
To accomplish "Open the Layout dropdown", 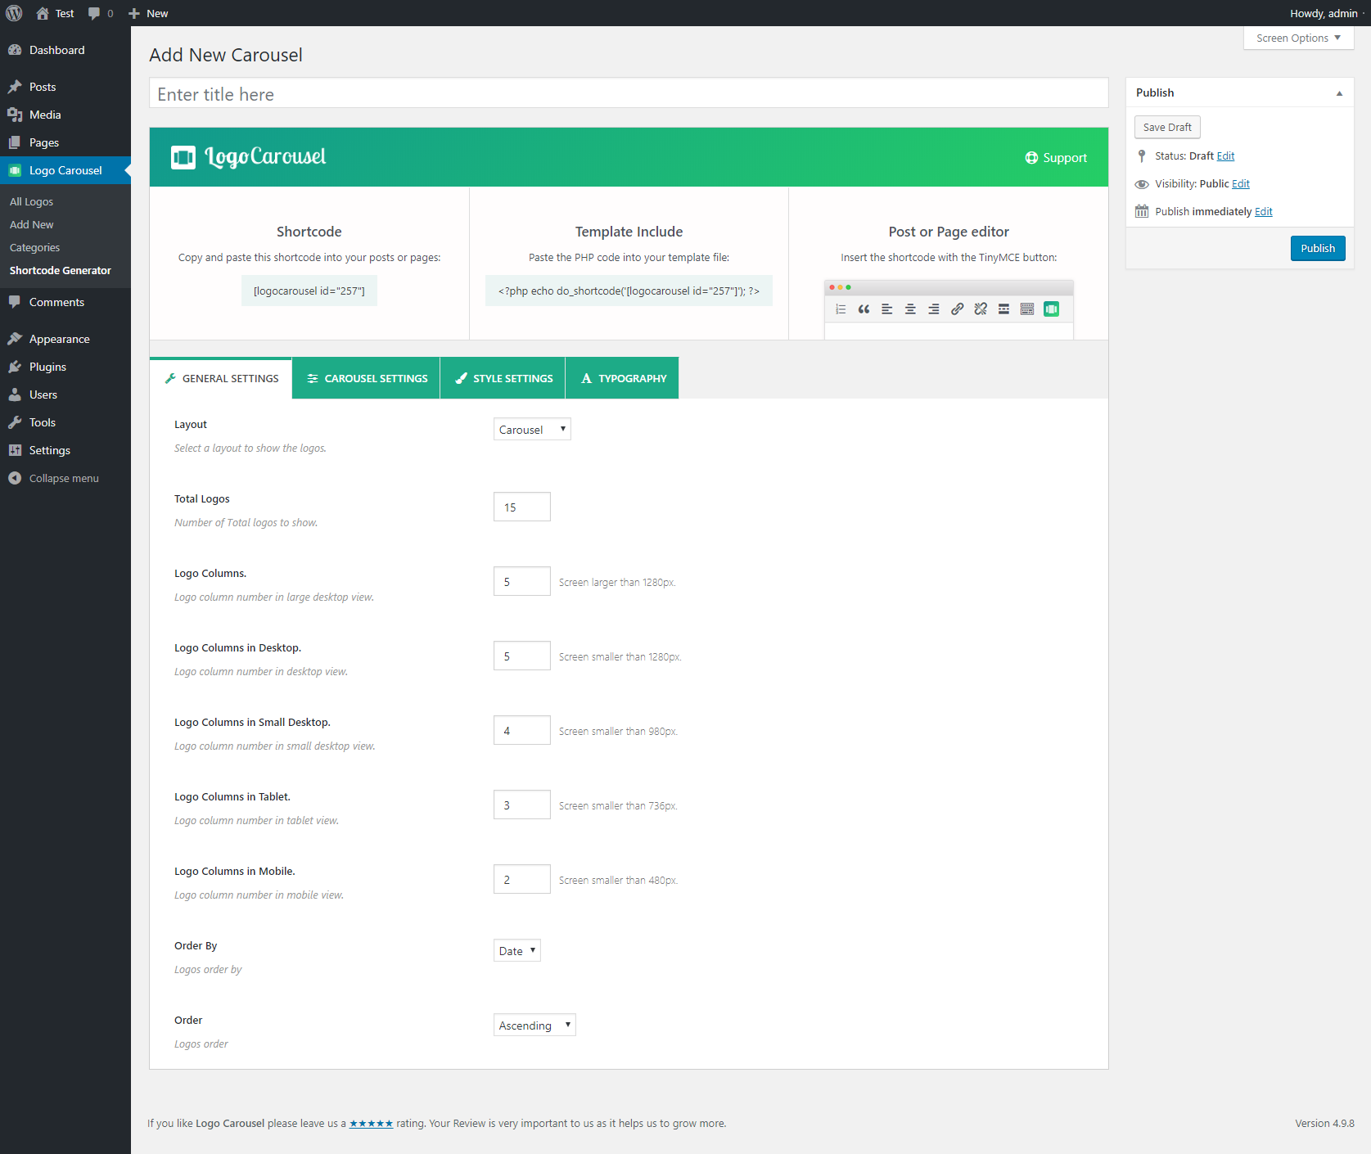I will point(531,430).
